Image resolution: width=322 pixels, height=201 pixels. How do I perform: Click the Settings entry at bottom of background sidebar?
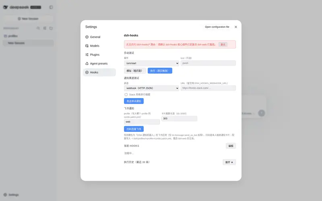[11, 195]
